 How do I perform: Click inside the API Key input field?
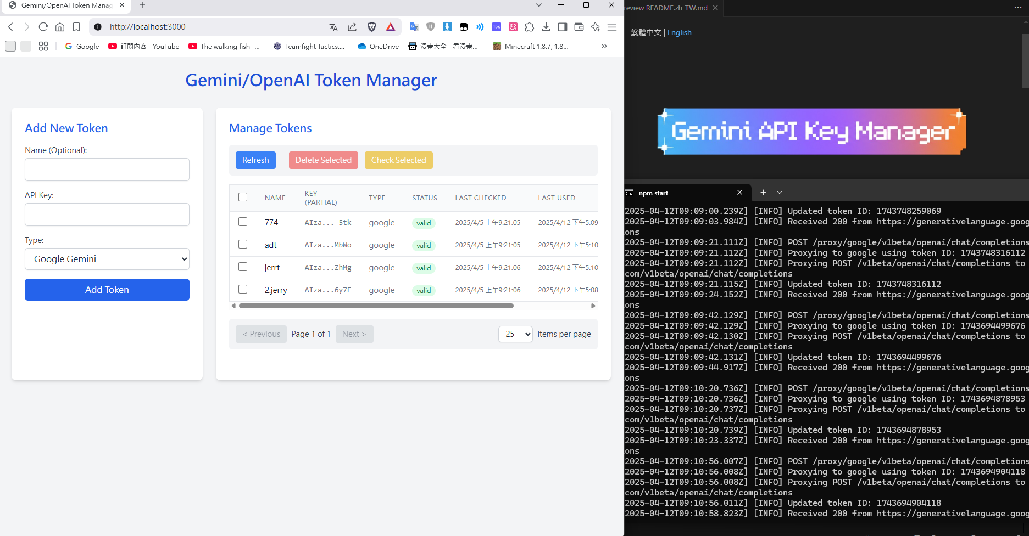point(107,214)
